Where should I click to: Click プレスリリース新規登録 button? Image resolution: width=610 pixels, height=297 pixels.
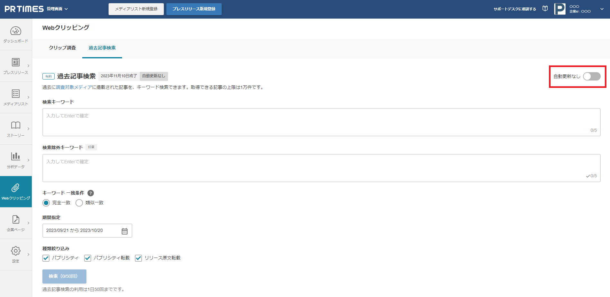coord(194,9)
